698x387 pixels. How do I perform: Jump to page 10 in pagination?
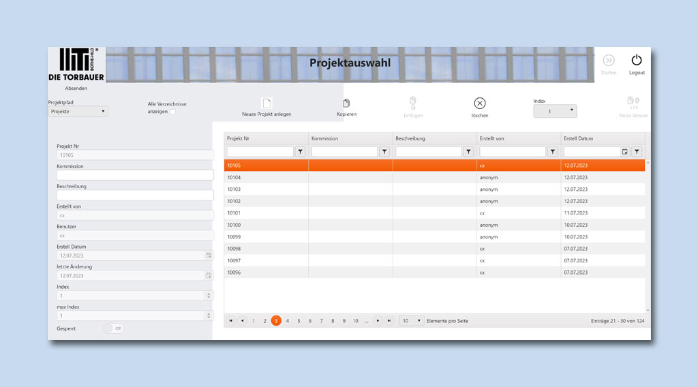(355, 321)
